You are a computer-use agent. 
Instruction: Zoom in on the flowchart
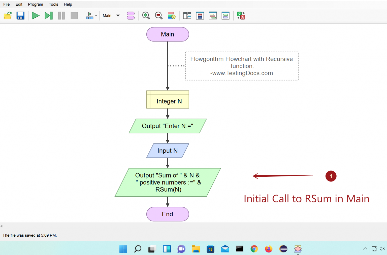pos(146,16)
